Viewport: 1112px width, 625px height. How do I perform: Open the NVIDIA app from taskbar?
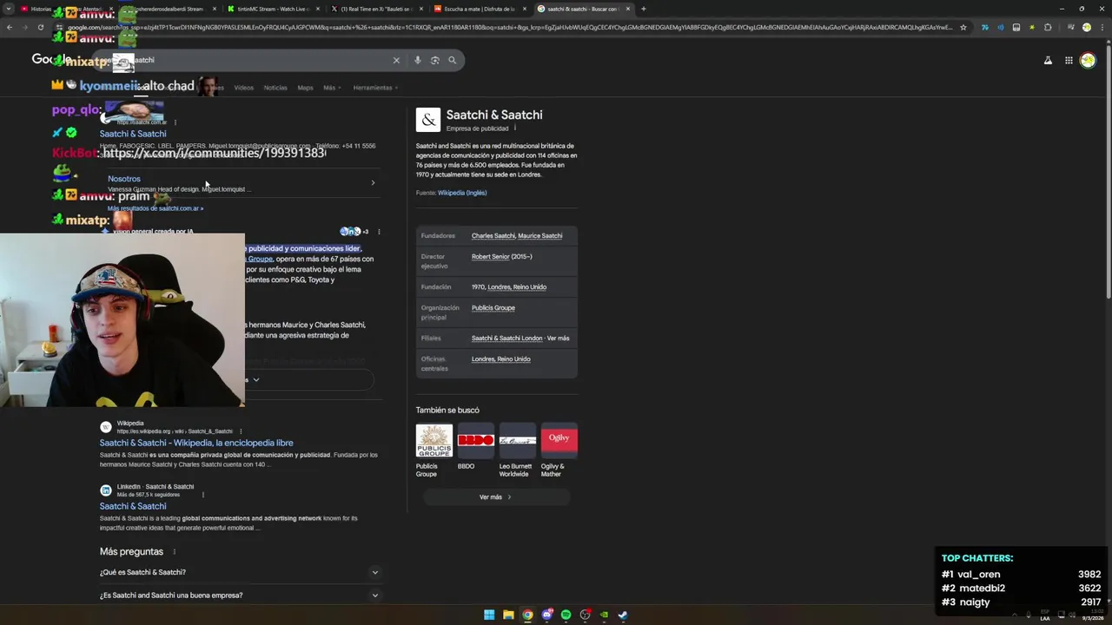(x=604, y=615)
